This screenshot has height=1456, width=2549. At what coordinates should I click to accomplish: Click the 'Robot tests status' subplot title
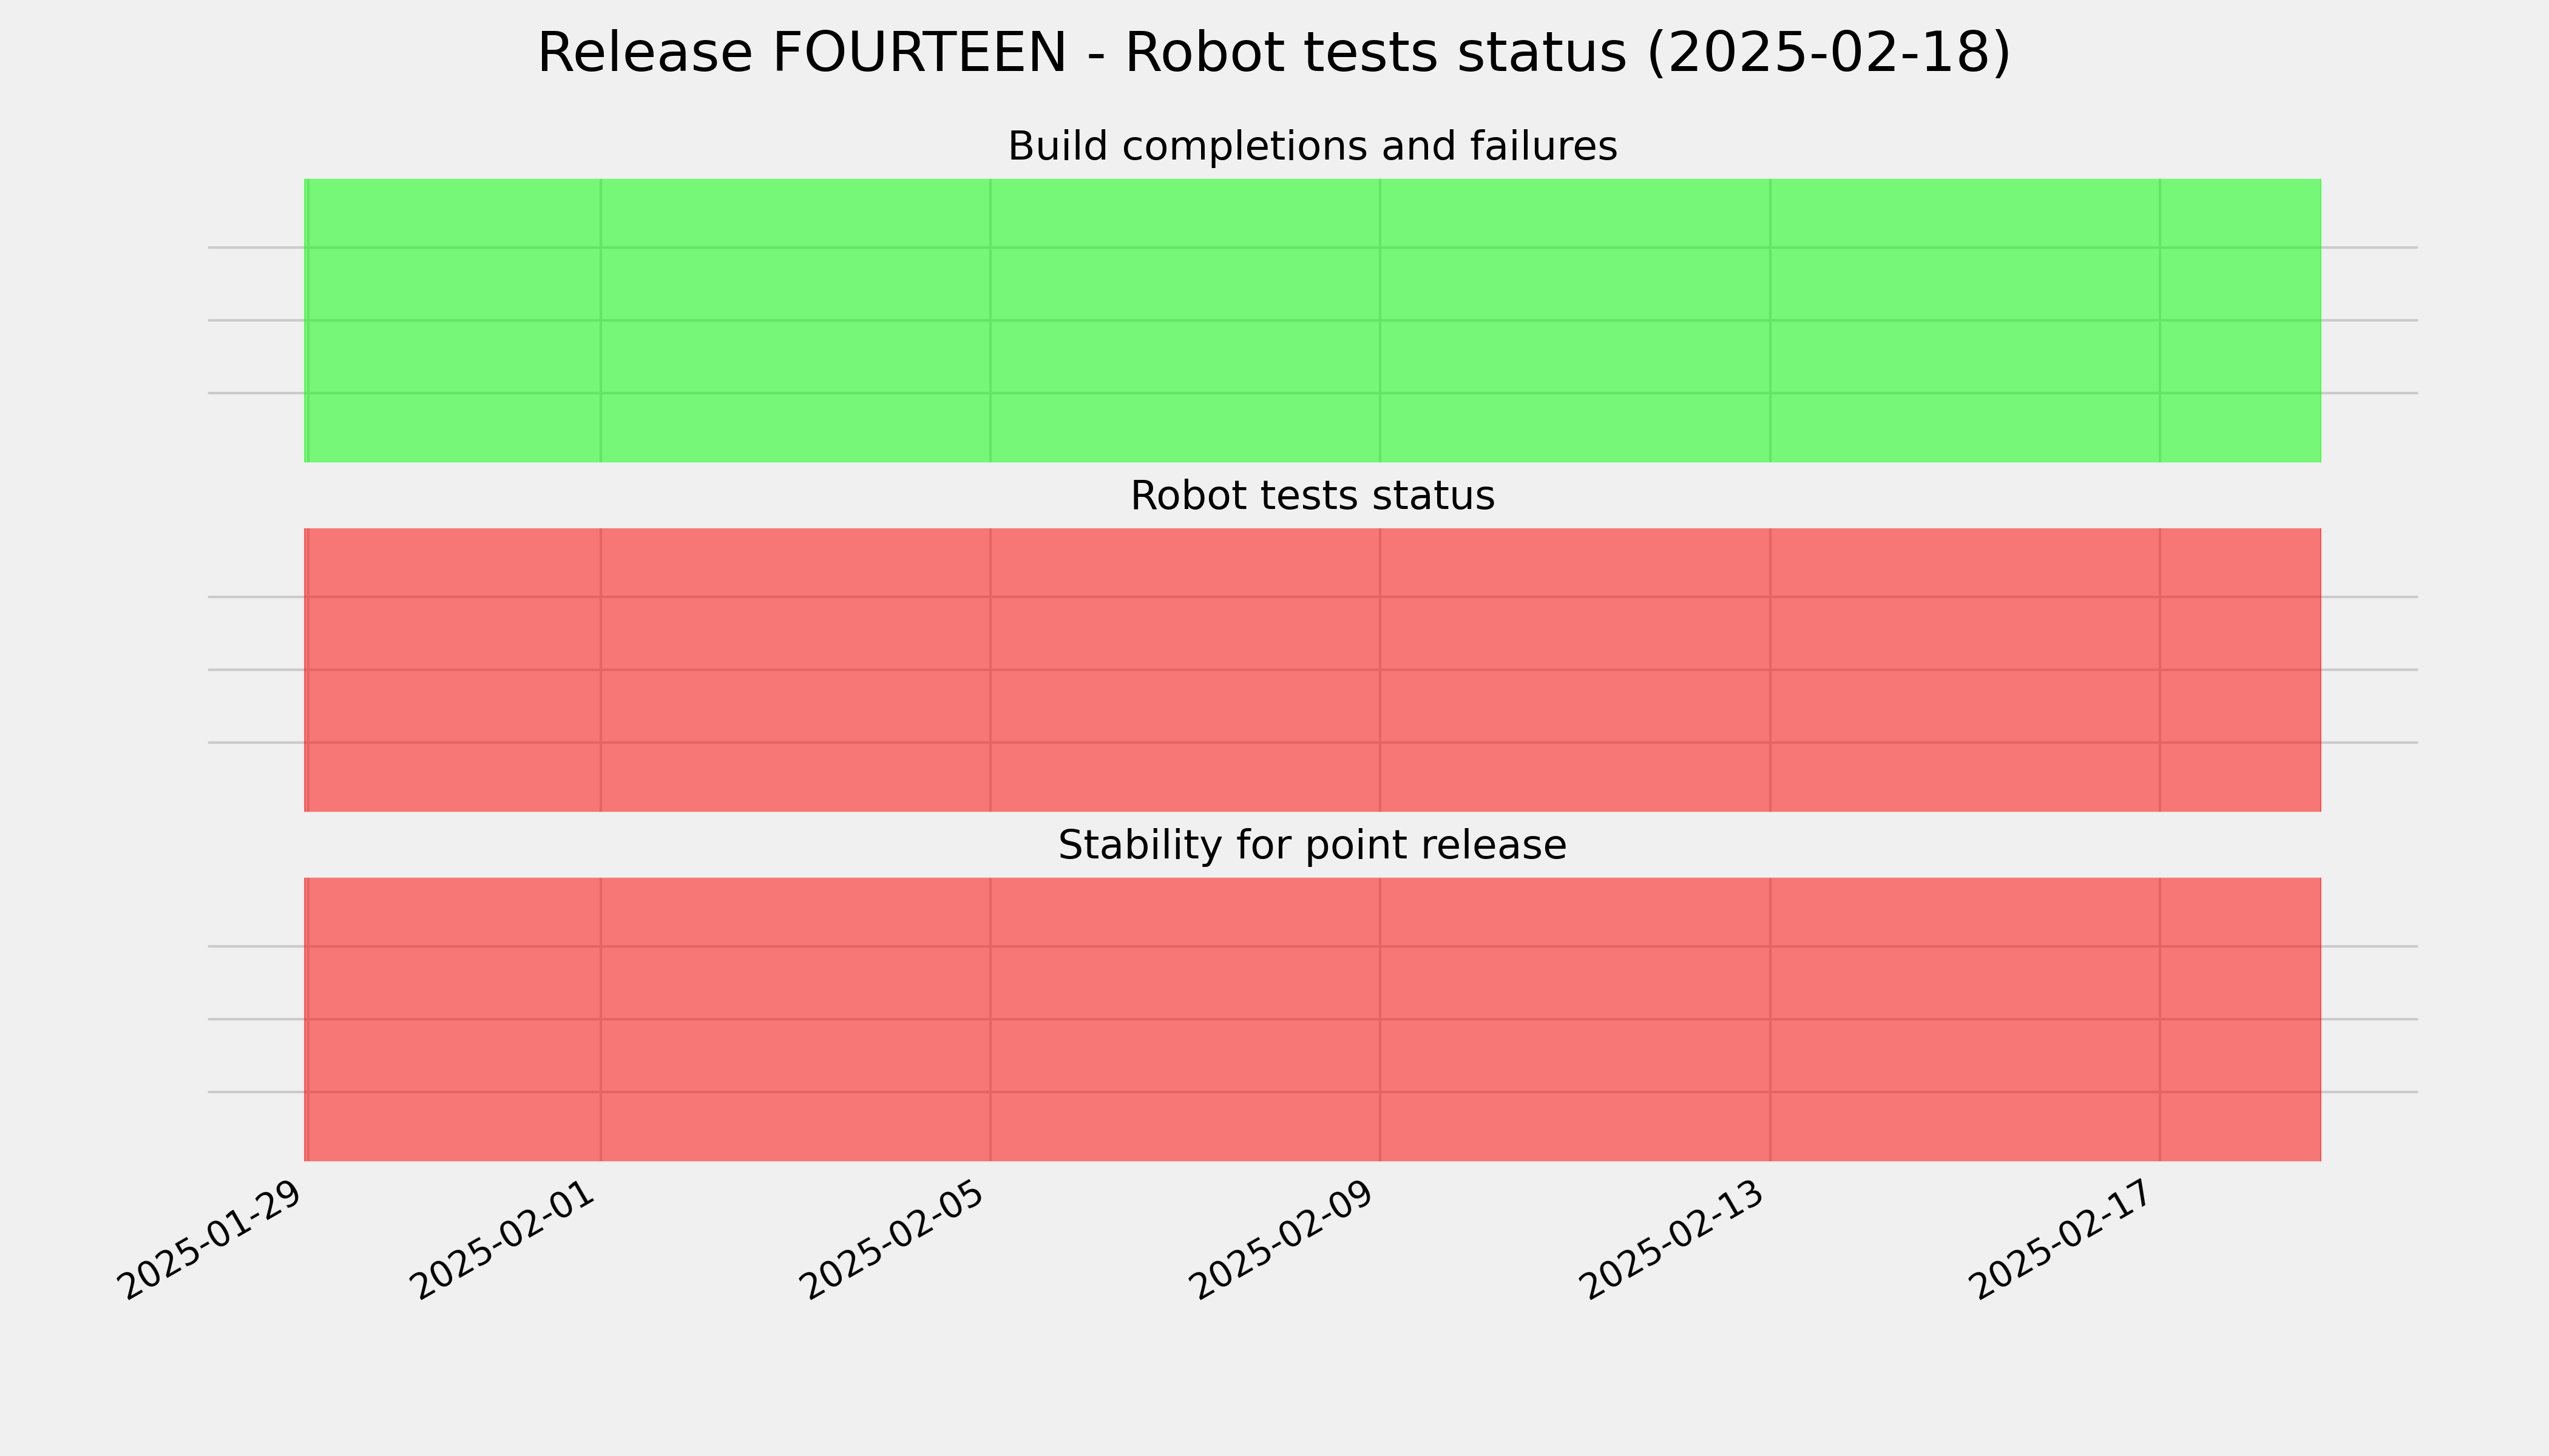pyautogui.click(x=1313, y=496)
